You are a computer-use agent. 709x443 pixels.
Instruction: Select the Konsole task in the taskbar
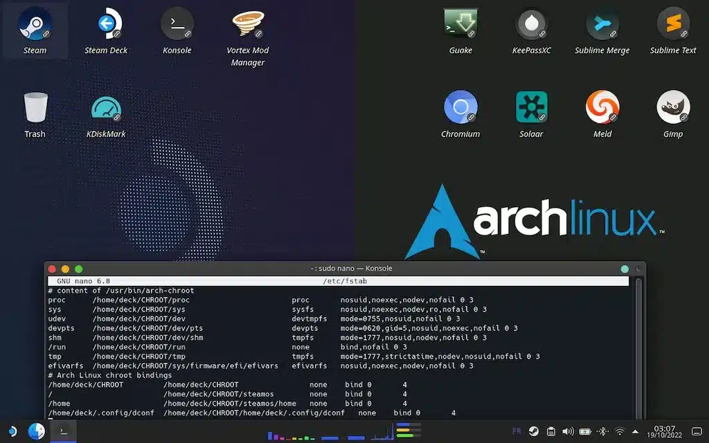click(63, 431)
